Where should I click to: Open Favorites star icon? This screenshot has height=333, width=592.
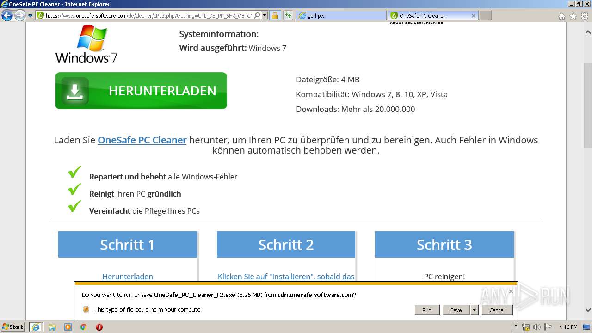pyautogui.click(x=573, y=16)
